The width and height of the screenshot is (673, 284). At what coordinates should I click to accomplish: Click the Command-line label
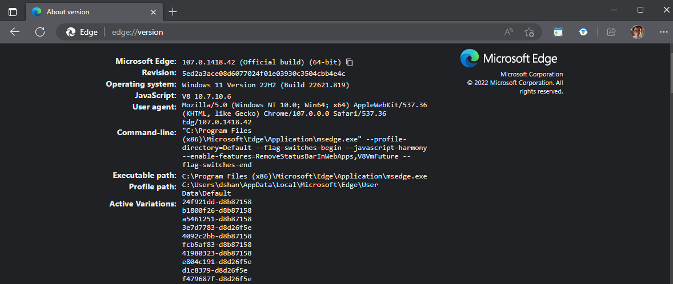(146, 132)
